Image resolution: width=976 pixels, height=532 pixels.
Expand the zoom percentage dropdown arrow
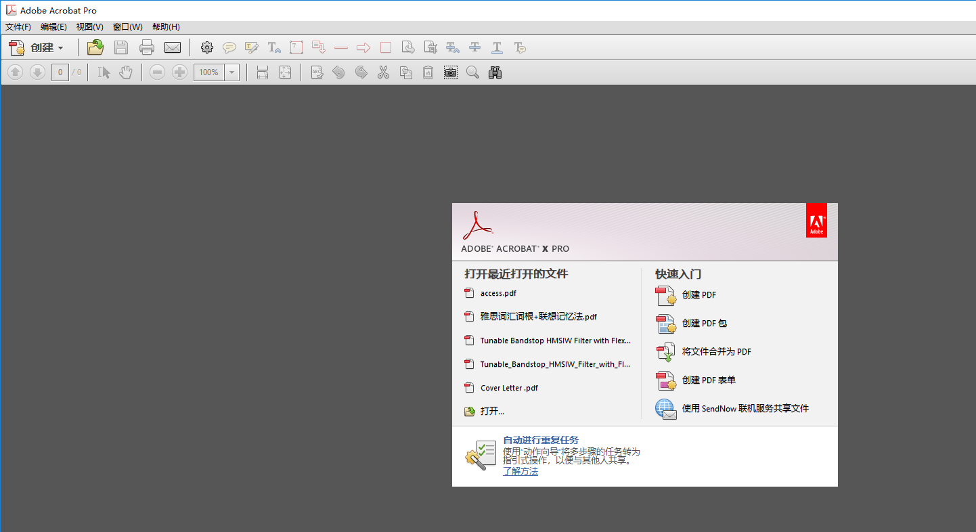232,72
